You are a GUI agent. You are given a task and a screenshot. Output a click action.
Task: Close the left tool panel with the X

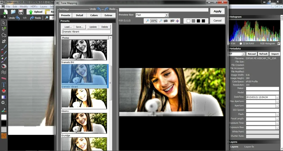pos(5,17)
